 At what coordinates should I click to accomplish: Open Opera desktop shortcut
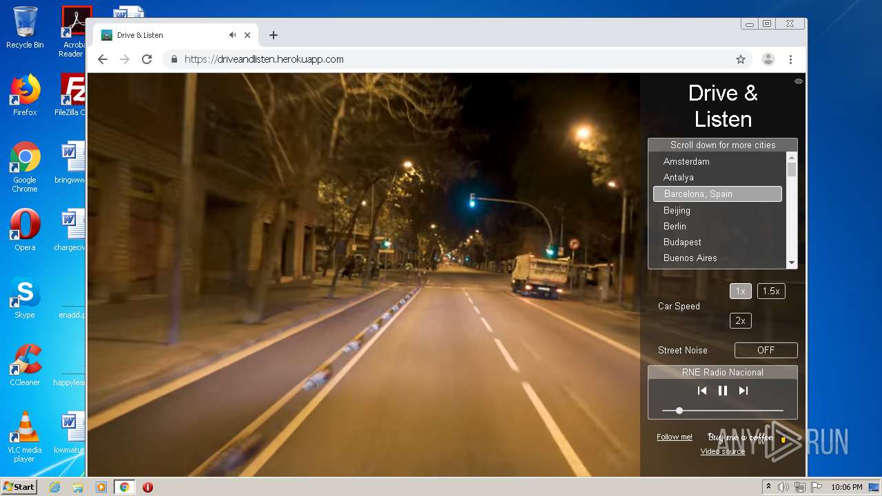(x=25, y=229)
